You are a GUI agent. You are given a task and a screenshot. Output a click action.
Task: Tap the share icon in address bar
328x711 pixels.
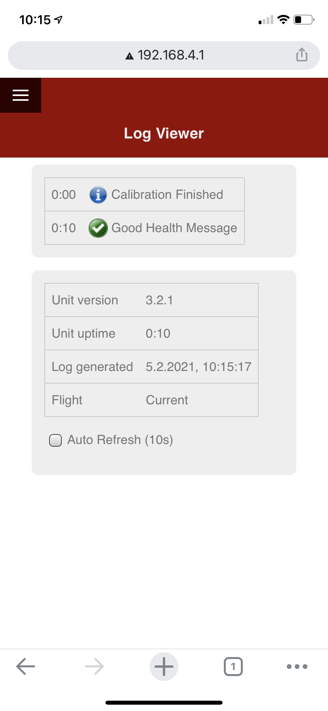301,55
